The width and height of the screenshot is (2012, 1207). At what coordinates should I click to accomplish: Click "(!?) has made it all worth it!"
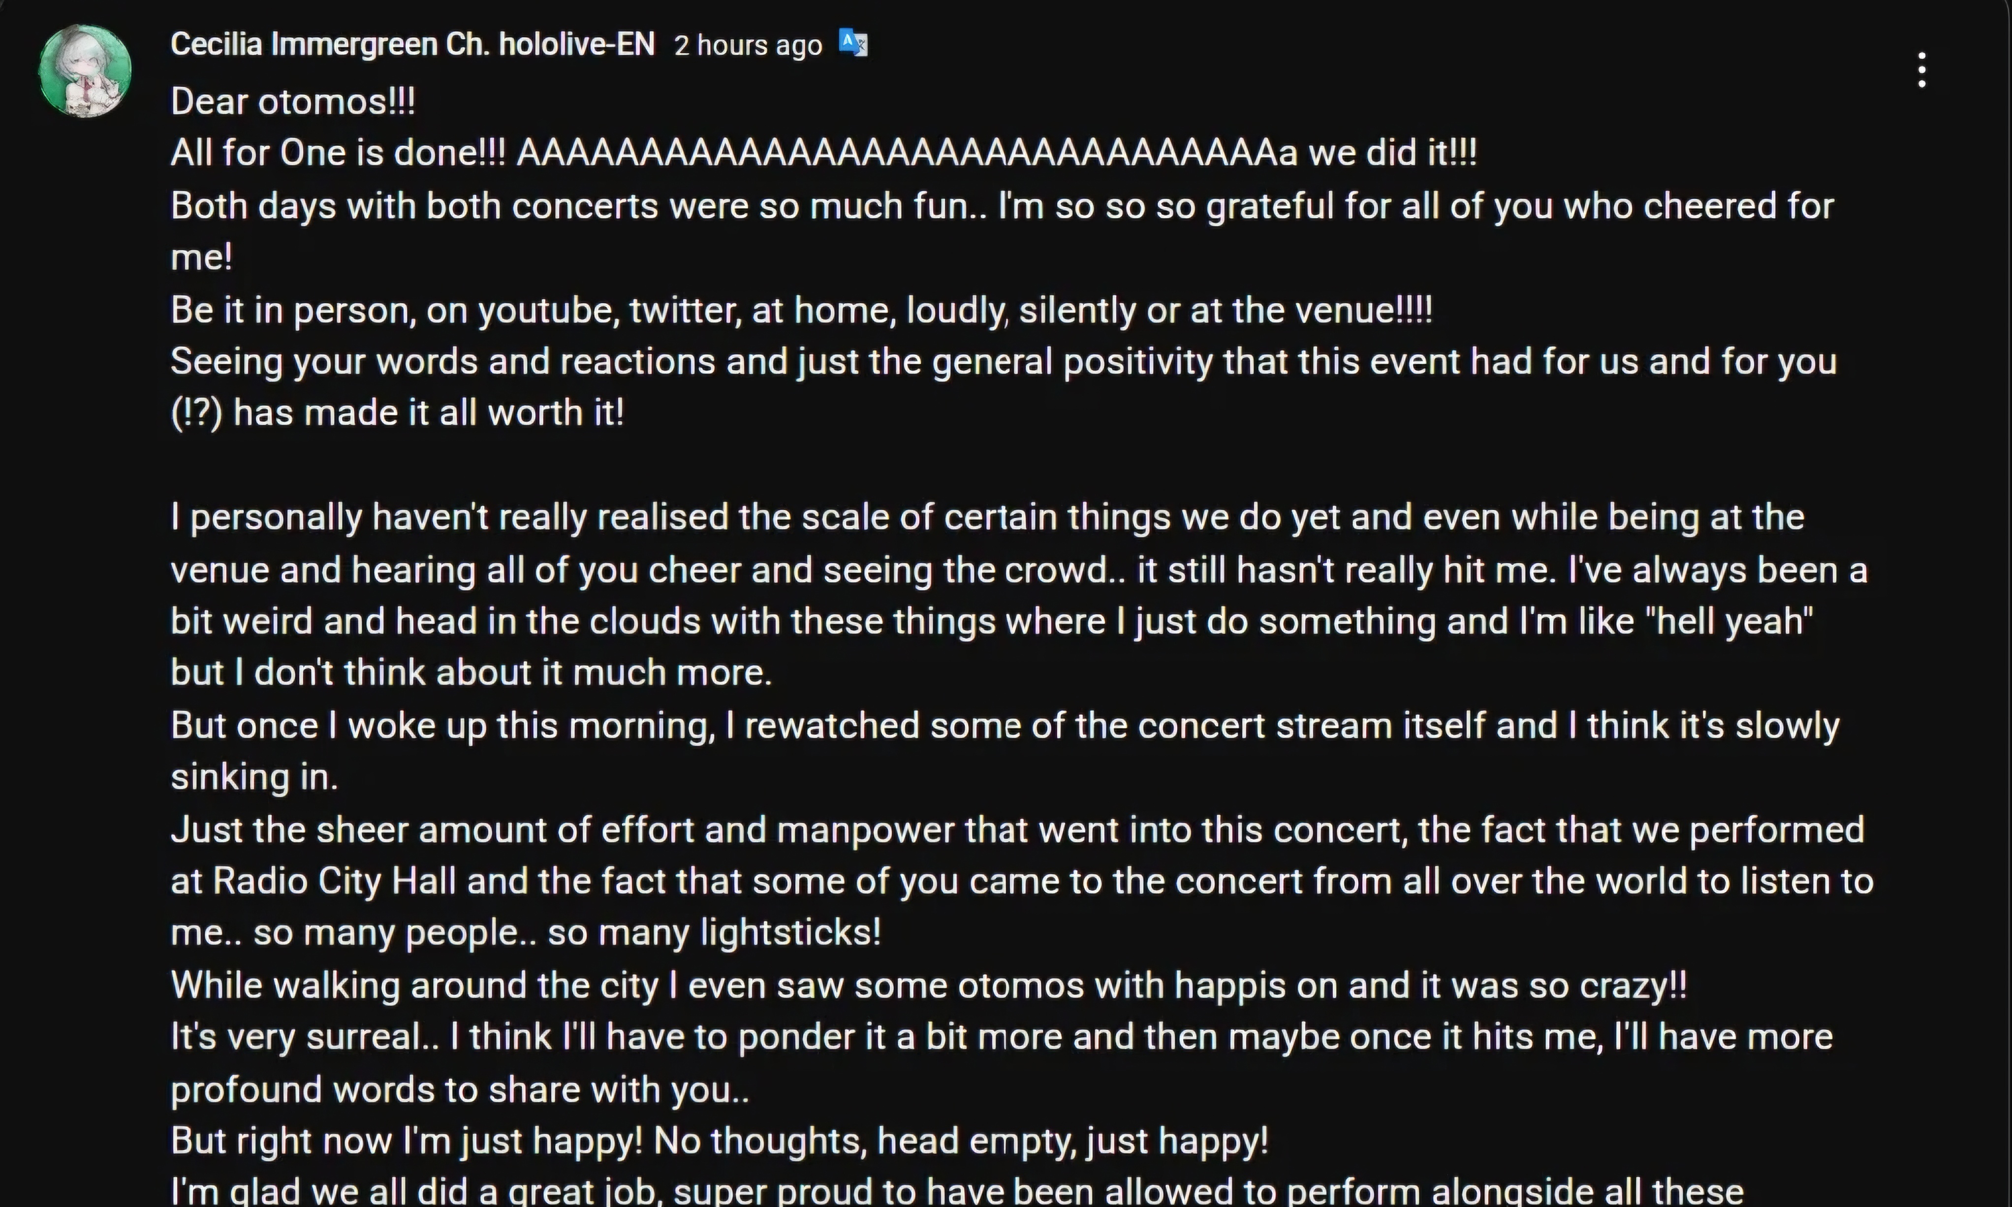(398, 413)
